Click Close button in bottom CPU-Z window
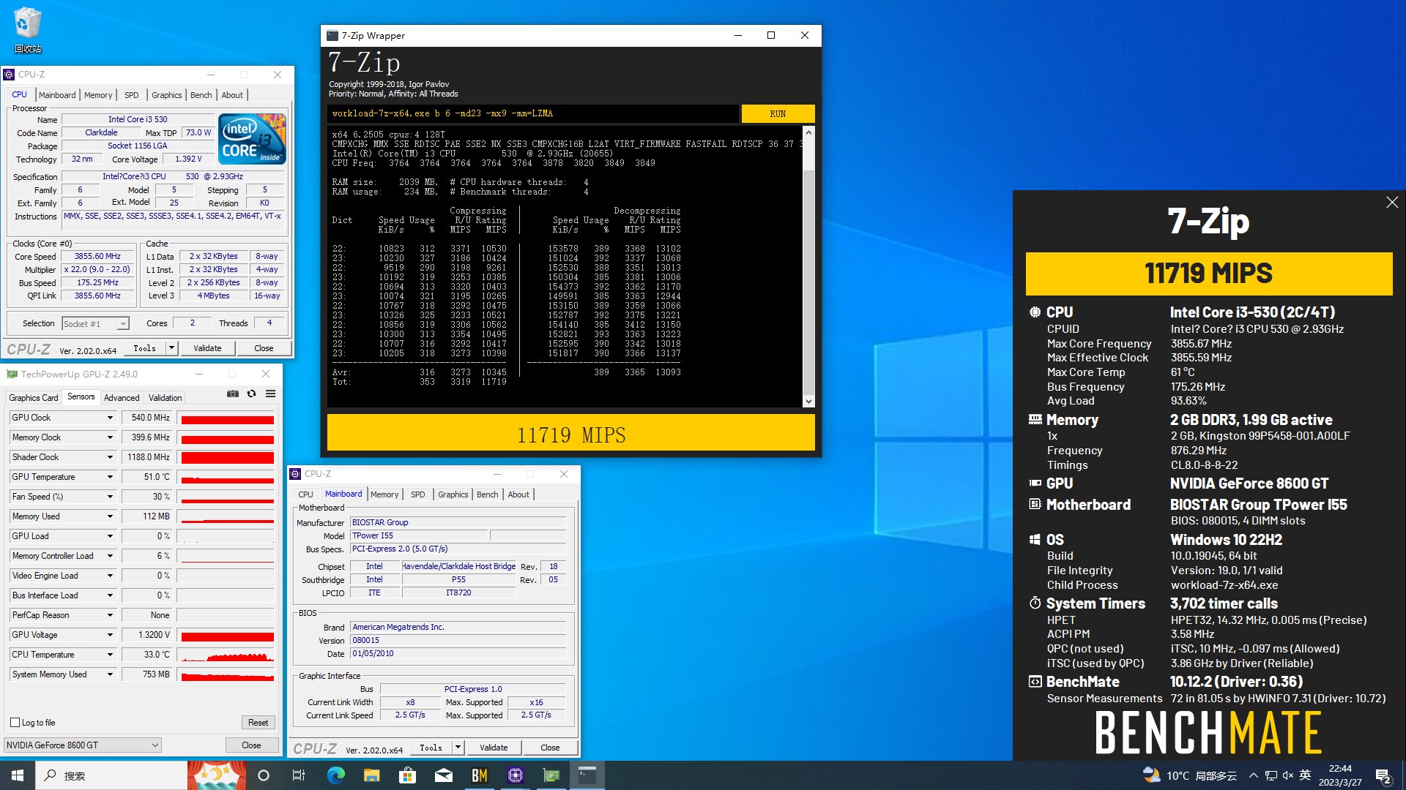 (550, 748)
